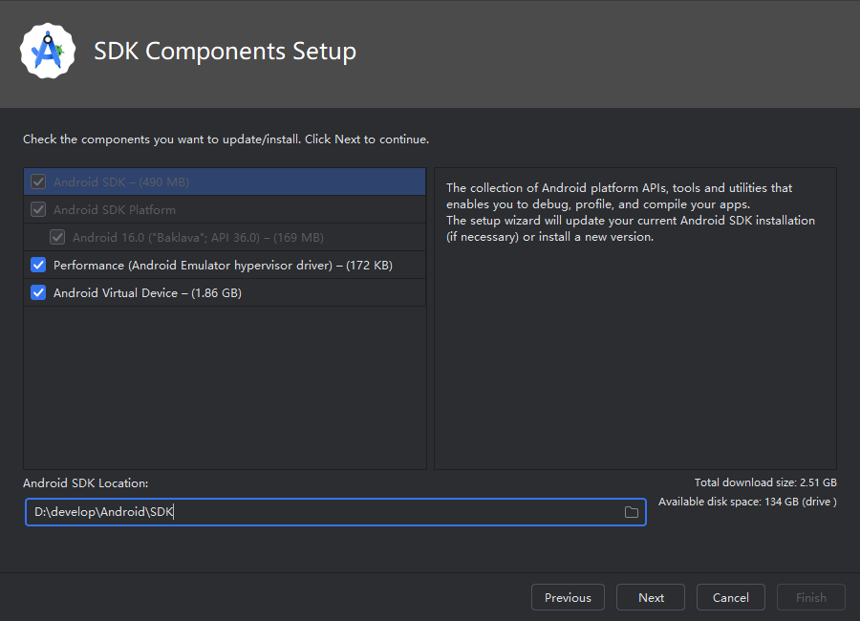This screenshot has height=621, width=860.
Task: Toggle the Android Virtual Device checkbox
Action: pyautogui.click(x=38, y=292)
